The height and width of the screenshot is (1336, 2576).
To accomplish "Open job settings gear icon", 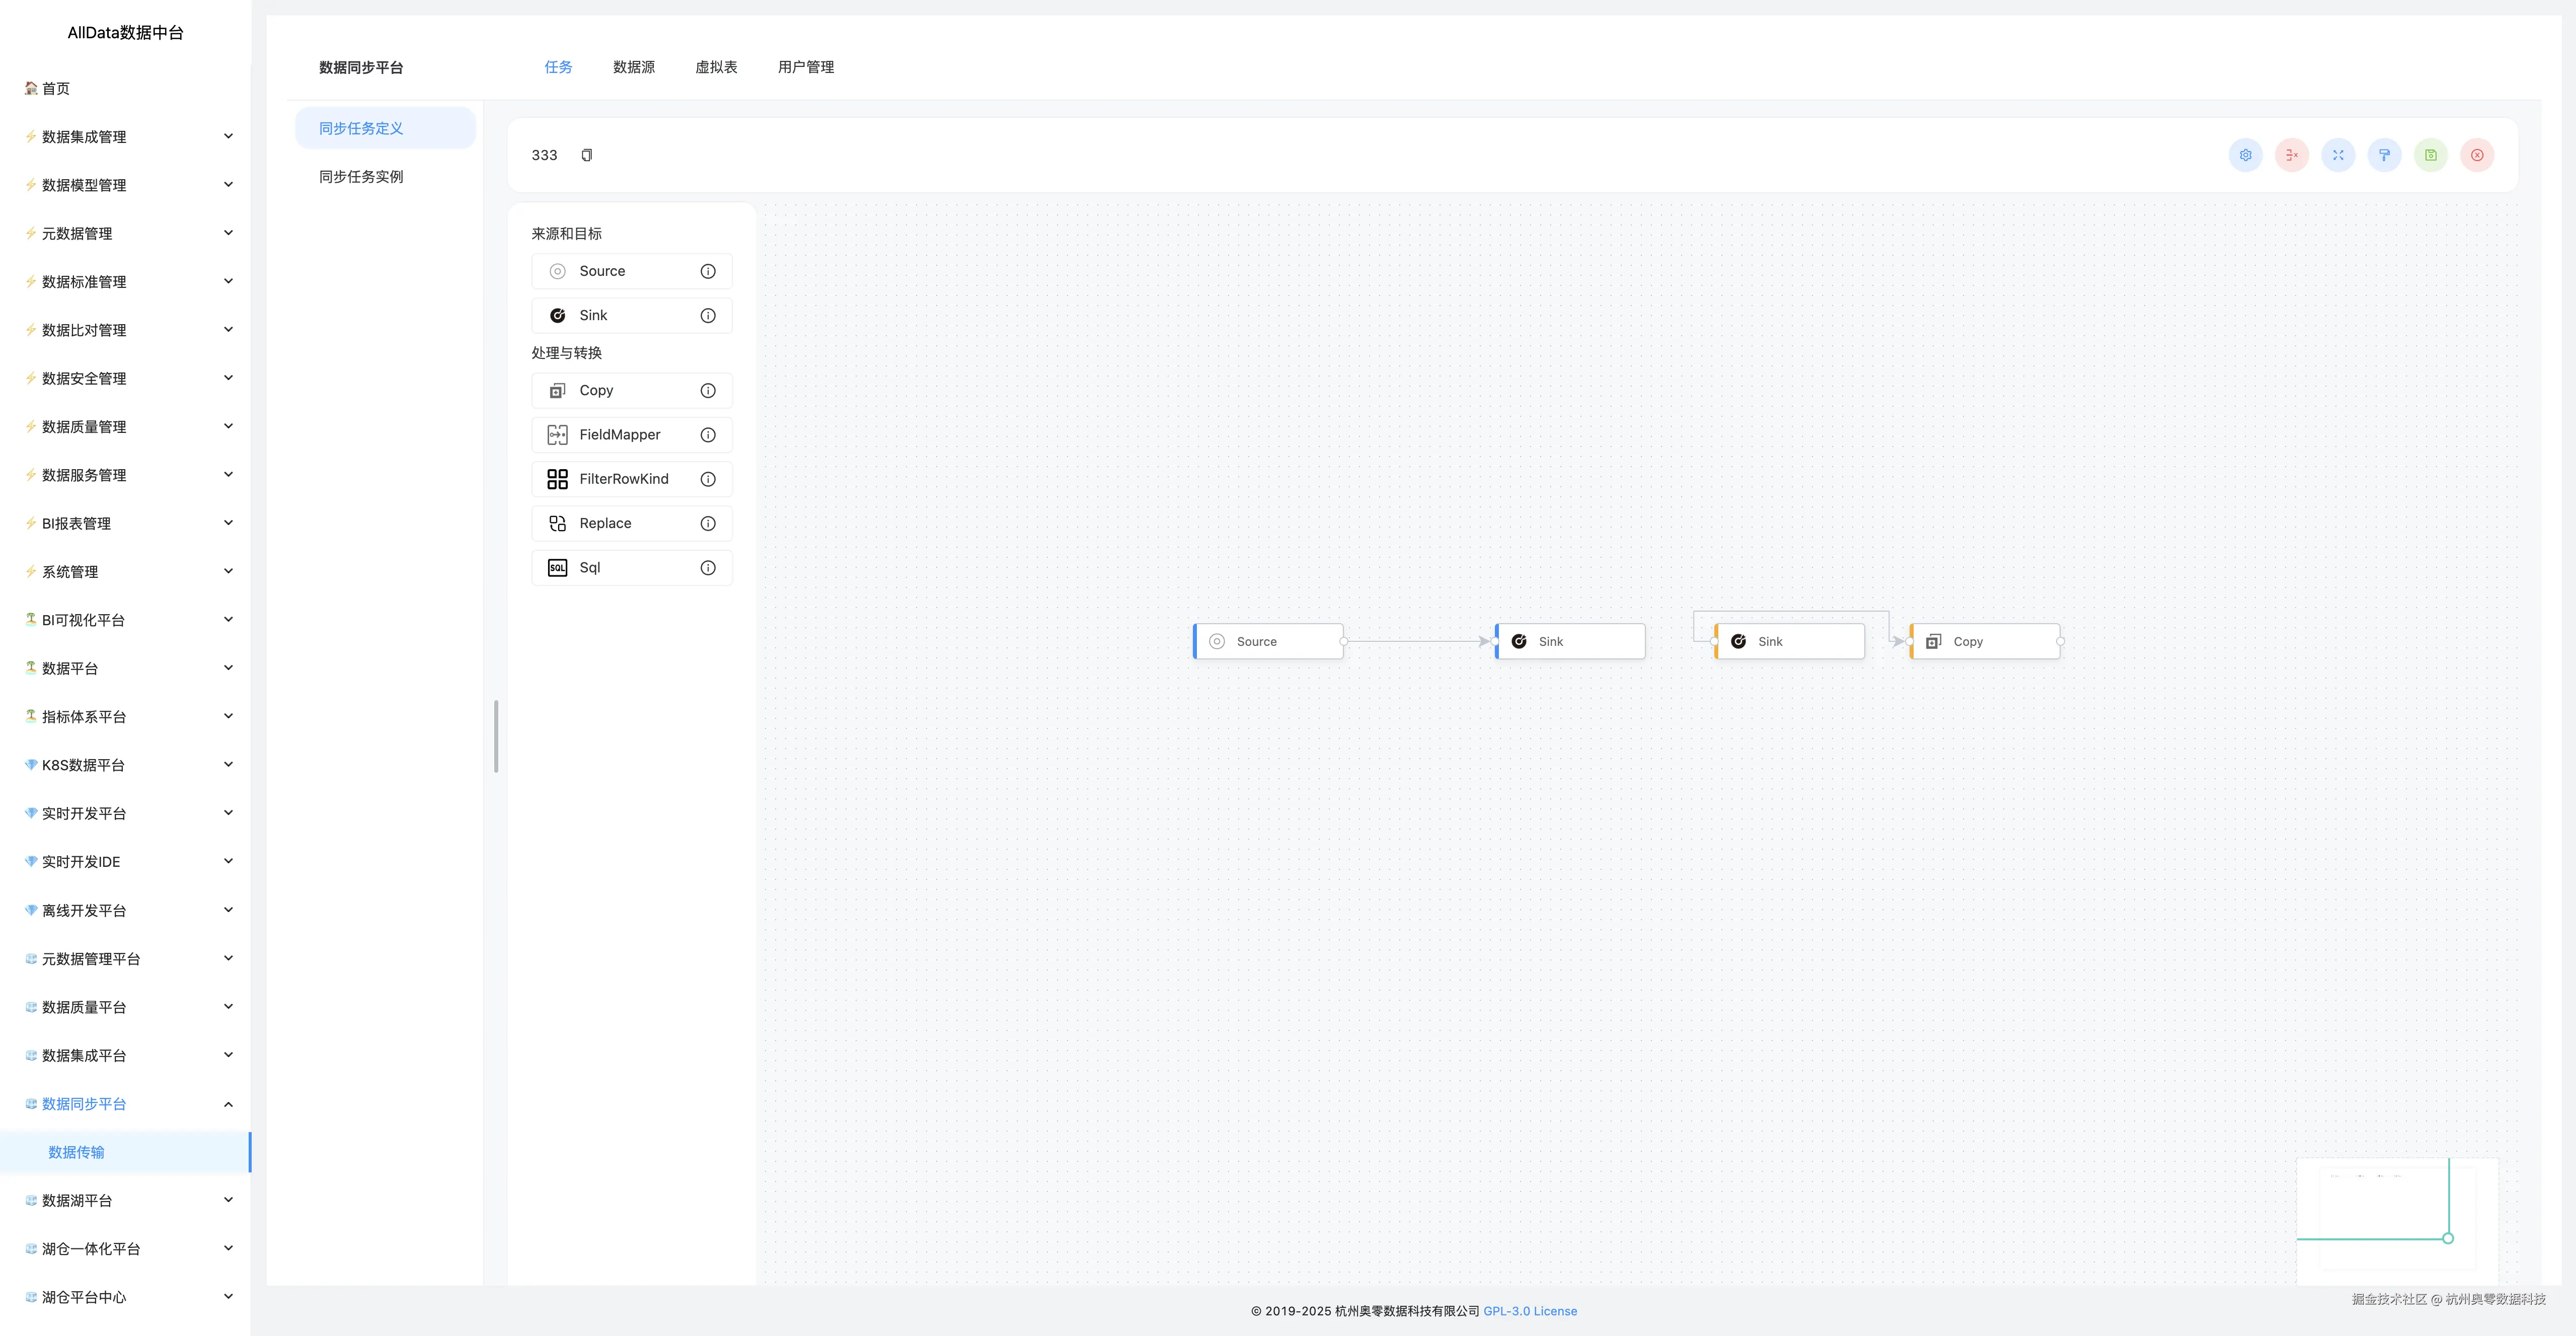I will click(2245, 155).
